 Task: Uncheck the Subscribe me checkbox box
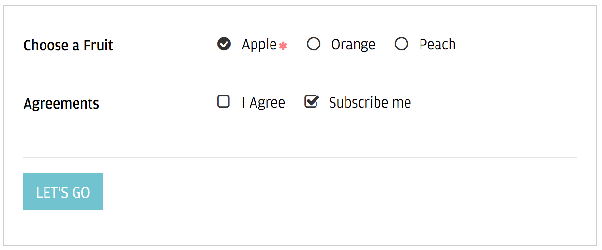(311, 102)
